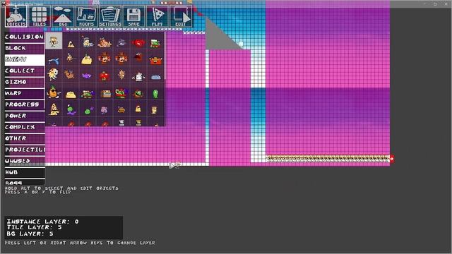The width and height of the screenshot is (452, 254).
Task: Pick the pineapple enemy wearing sunglasses
Action: [53, 92]
